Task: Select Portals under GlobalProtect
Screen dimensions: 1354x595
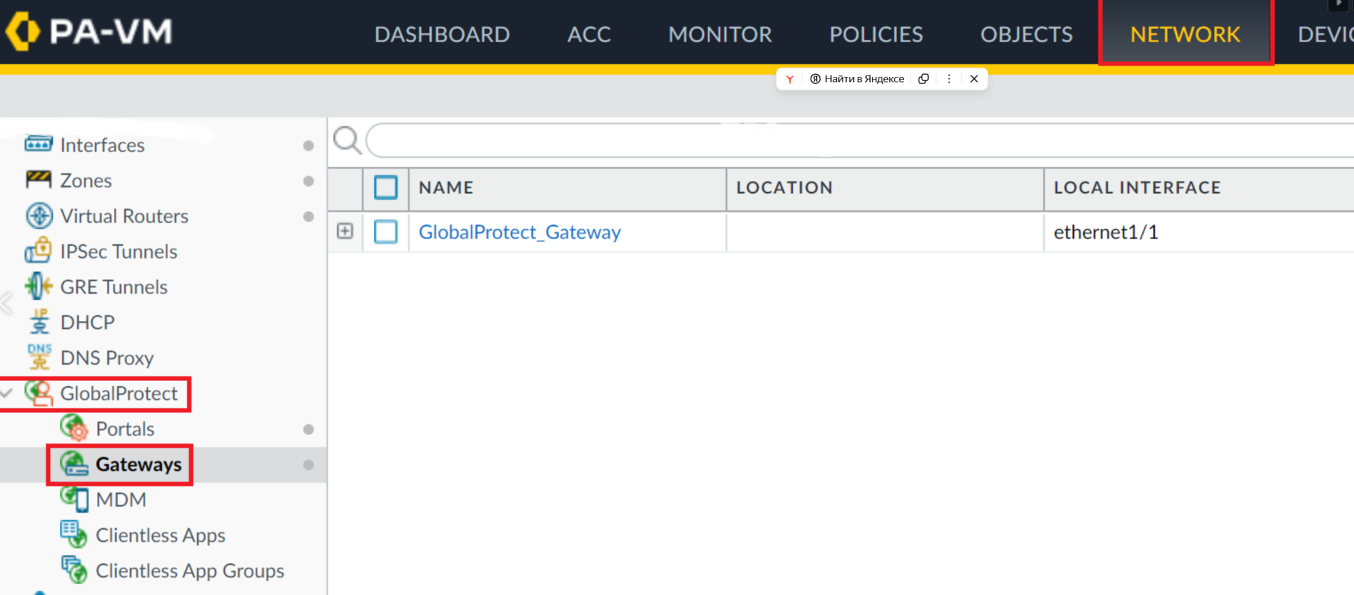Action: [125, 429]
